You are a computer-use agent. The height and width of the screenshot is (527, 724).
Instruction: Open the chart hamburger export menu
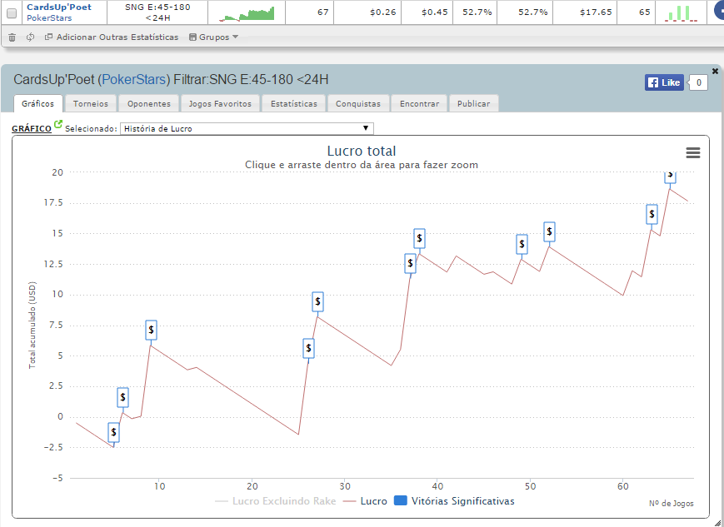[693, 152]
